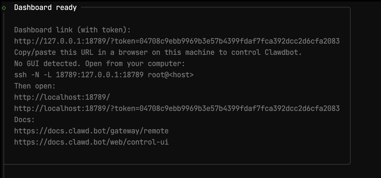The height and width of the screenshot is (178, 381).
Task: Click the "root@<host>" ssh target
Action: click(171, 75)
